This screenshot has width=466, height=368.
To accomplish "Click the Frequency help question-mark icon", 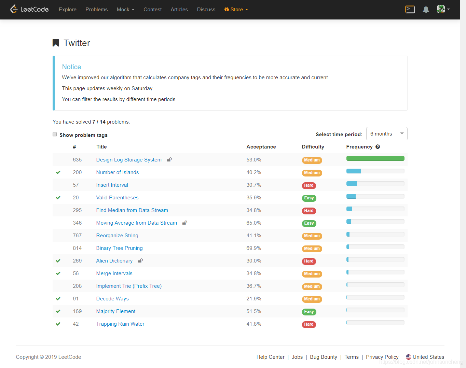I will tap(378, 147).
